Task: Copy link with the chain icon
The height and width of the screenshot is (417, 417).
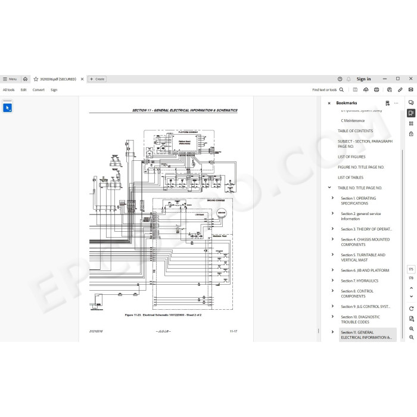Action: pyautogui.click(x=400, y=90)
